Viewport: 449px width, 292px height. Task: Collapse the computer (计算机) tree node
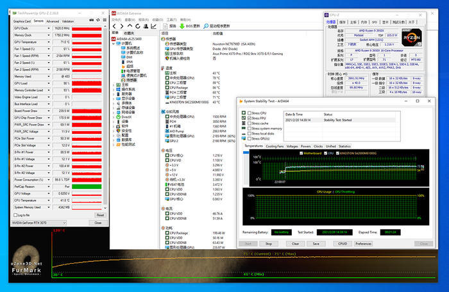(114, 44)
